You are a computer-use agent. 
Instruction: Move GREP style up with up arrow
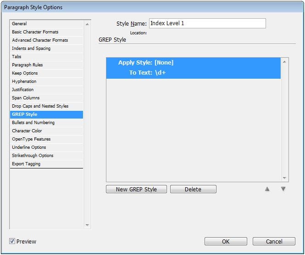pyautogui.click(x=267, y=189)
